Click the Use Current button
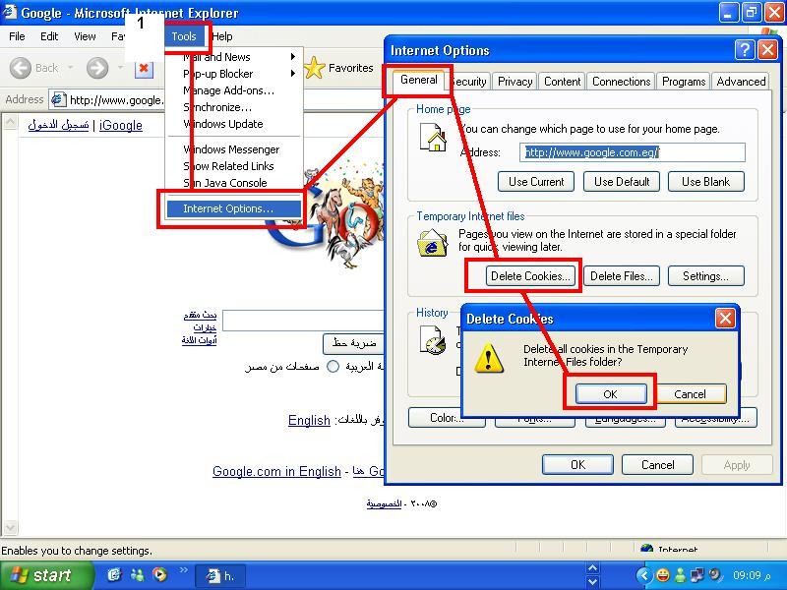 [x=536, y=182]
